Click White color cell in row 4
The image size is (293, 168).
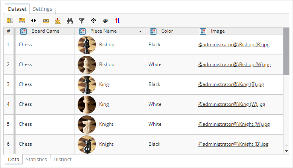pos(170,104)
